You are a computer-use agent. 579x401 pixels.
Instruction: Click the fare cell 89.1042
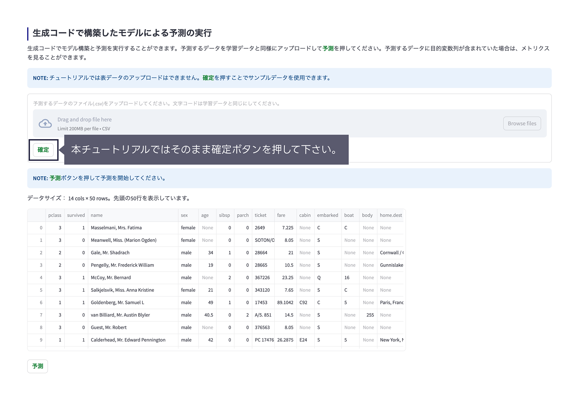tap(285, 303)
